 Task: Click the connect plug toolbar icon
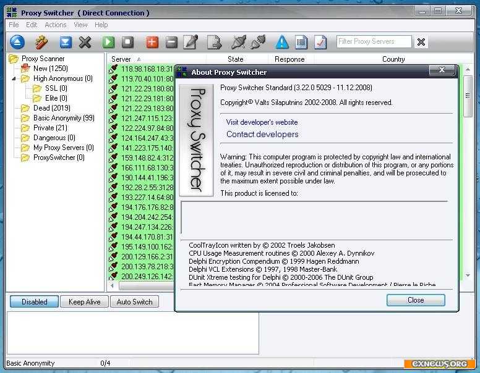click(x=258, y=42)
